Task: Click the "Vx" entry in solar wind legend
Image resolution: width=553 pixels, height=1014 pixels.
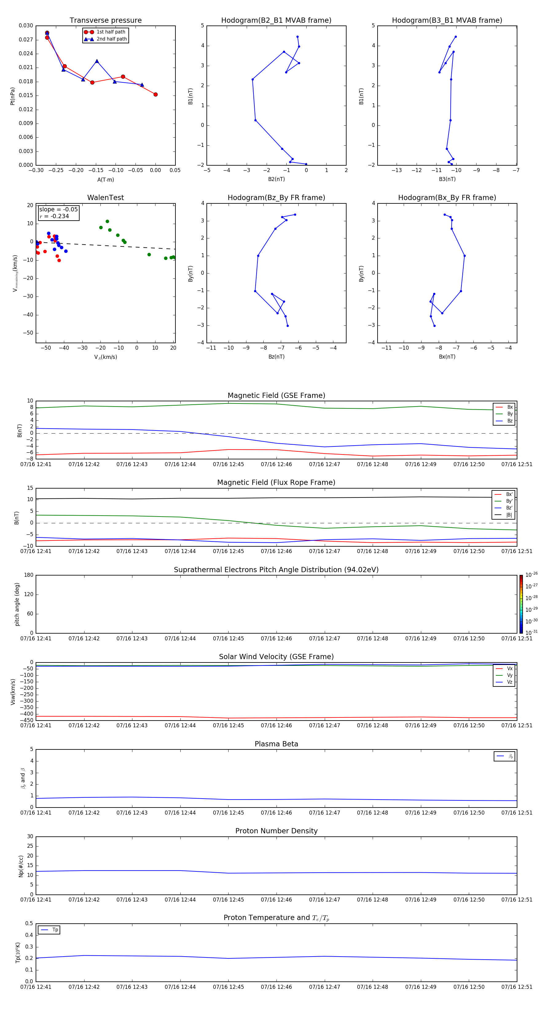Action: click(504, 668)
